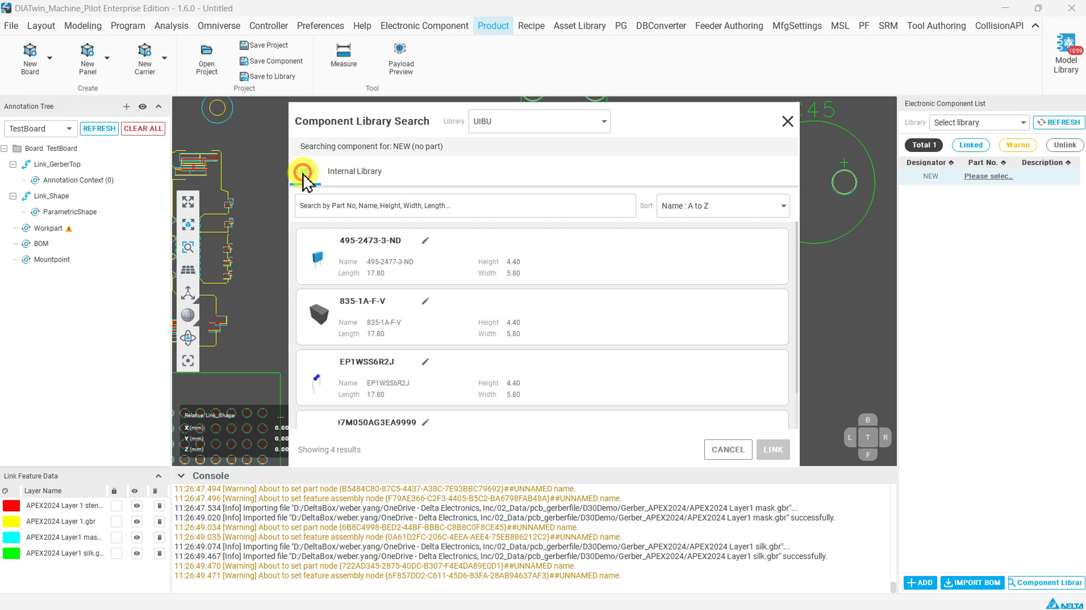
Task: Hide the APEX2024 Layer 1.gbr layer
Action: click(x=136, y=521)
